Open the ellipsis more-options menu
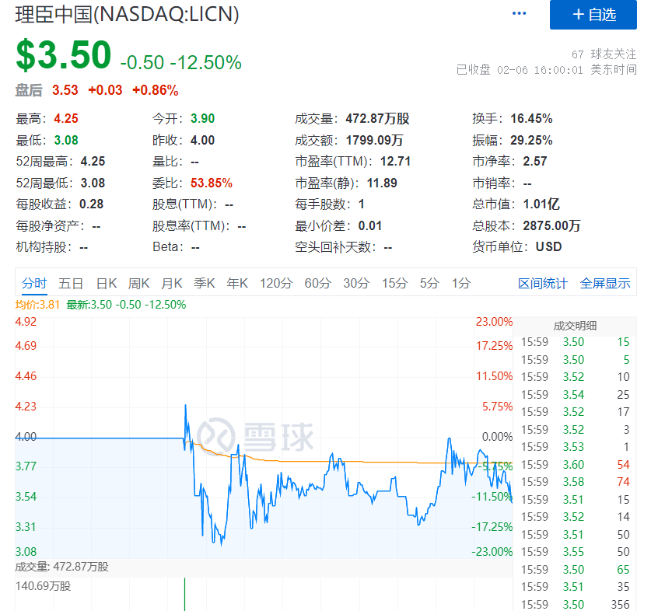The image size is (658, 611). pos(519,12)
